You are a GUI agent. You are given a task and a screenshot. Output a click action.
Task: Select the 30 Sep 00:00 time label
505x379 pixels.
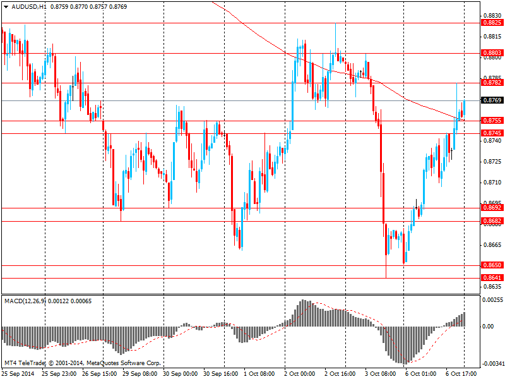181,373
